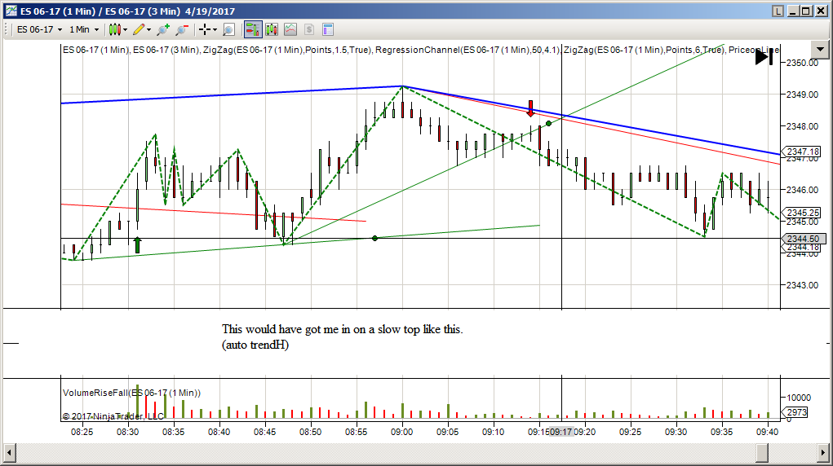The height and width of the screenshot is (466, 833).
Task: Toggle the highlighted red-green bars toolbar button
Action: tap(253, 29)
